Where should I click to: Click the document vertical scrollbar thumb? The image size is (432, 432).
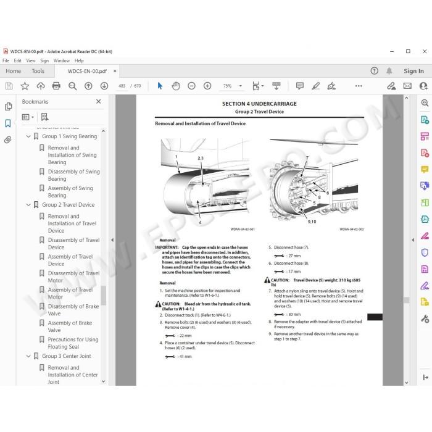click(407, 300)
